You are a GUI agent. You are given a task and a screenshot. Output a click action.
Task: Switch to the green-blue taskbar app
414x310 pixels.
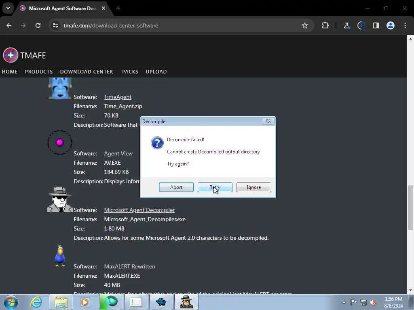pos(111,302)
